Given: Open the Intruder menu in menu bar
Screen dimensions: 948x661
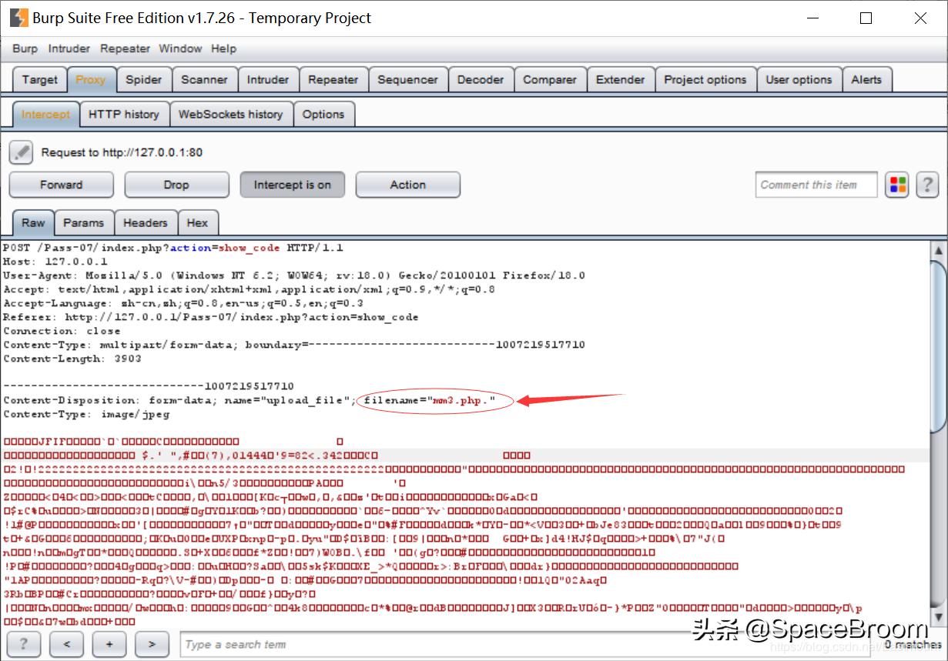Looking at the screenshot, I should [x=69, y=48].
